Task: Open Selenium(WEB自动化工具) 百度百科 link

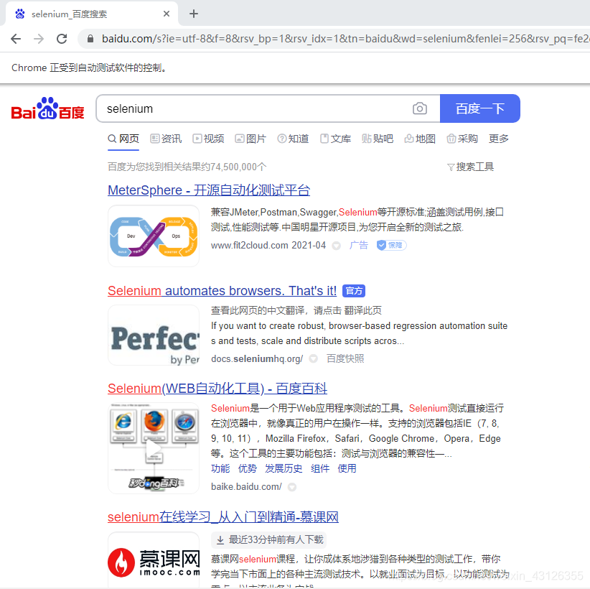Action: click(217, 389)
